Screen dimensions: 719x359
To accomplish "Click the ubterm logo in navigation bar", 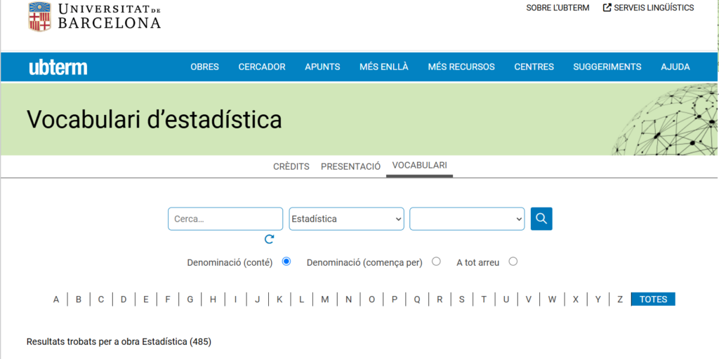I will click(x=58, y=67).
